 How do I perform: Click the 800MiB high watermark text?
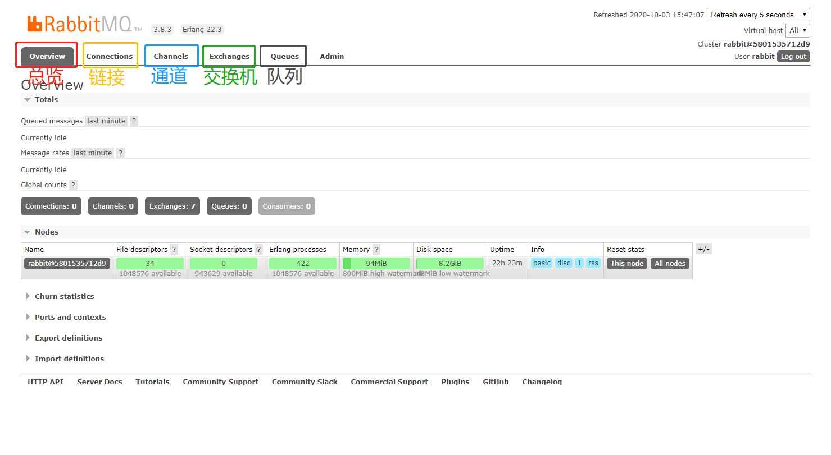click(x=383, y=274)
